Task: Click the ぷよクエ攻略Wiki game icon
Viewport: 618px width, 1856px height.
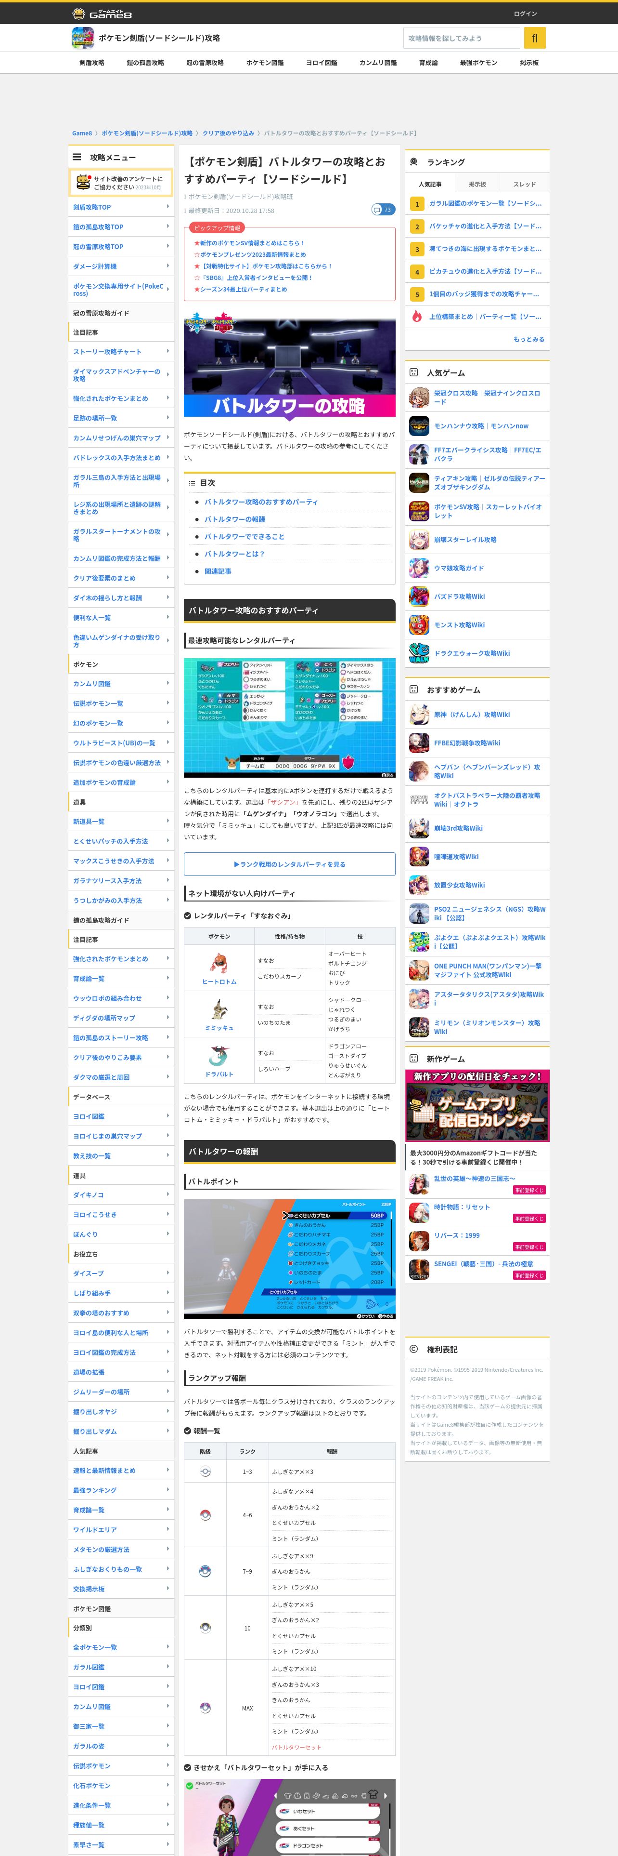Action: click(419, 941)
